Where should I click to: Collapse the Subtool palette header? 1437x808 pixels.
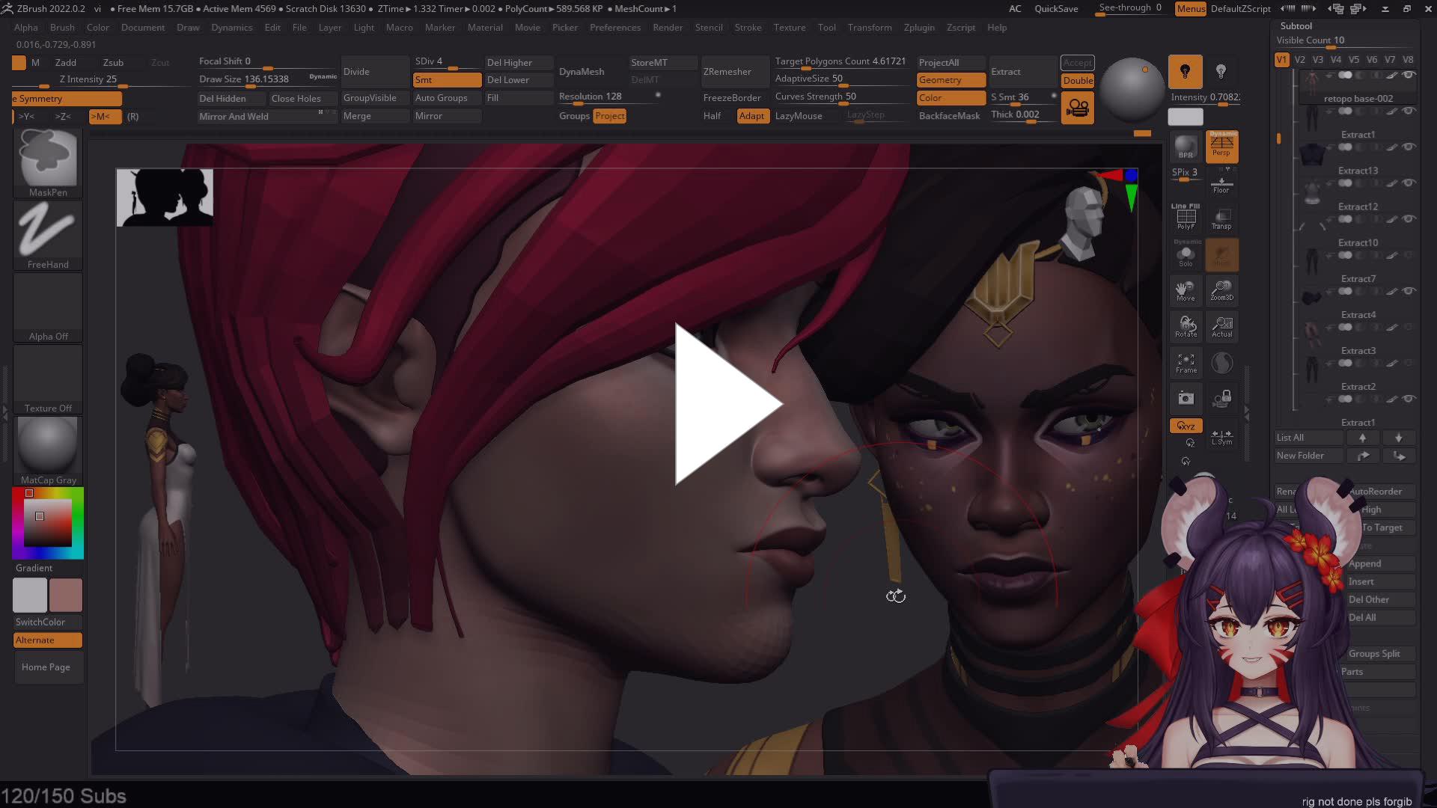pyautogui.click(x=1296, y=26)
